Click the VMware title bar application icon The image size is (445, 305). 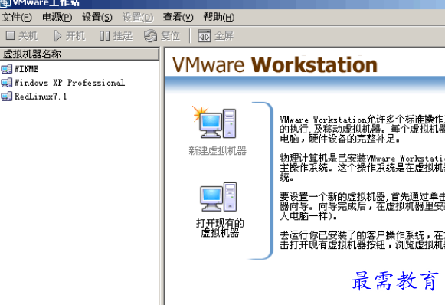pos(5,3)
